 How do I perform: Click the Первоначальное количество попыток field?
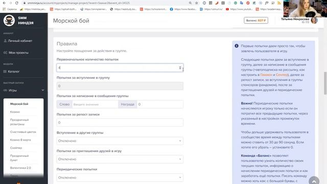pyautogui.click(x=120, y=68)
